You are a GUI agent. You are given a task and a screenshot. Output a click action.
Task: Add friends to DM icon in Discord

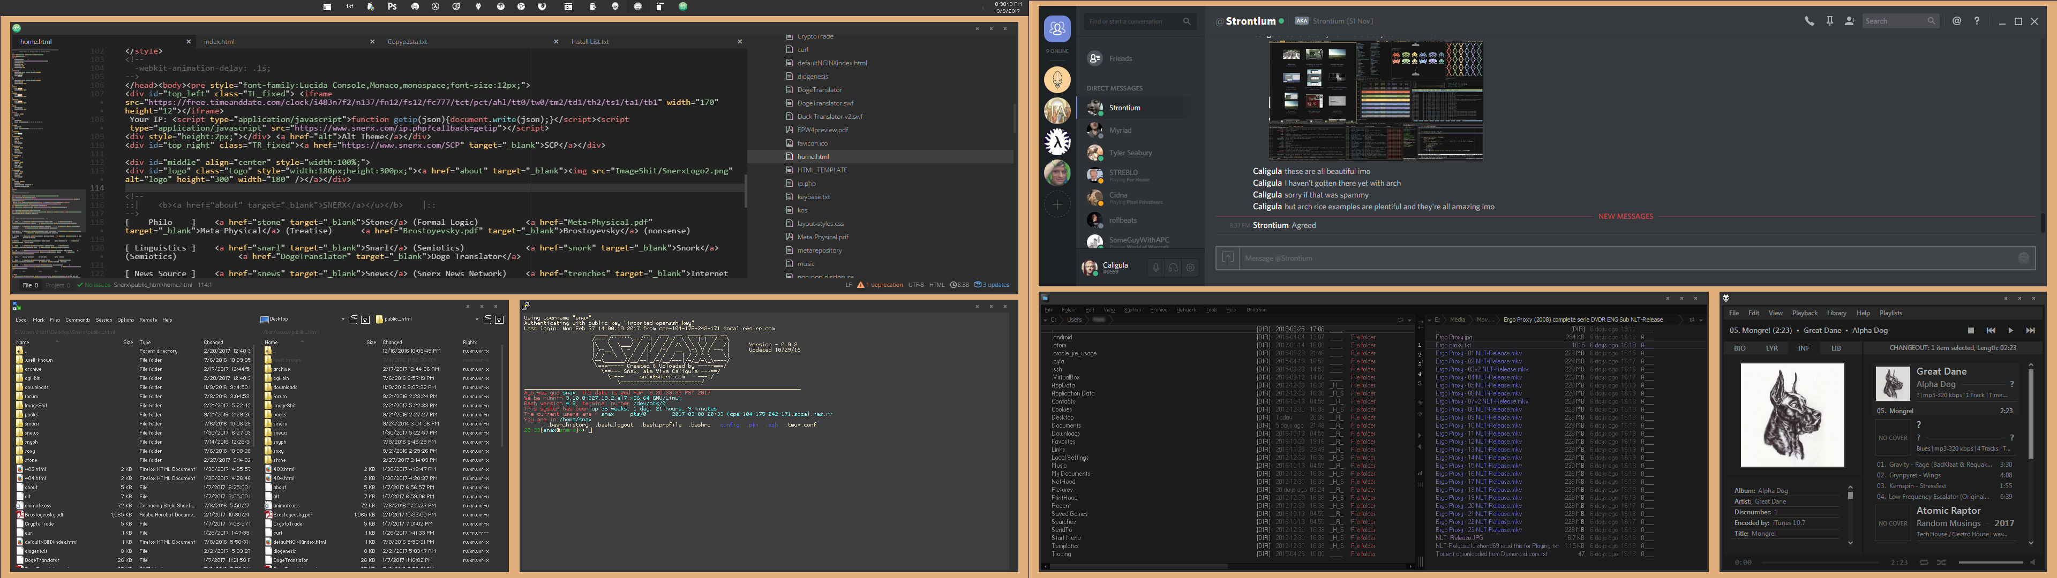click(x=1849, y=21)
